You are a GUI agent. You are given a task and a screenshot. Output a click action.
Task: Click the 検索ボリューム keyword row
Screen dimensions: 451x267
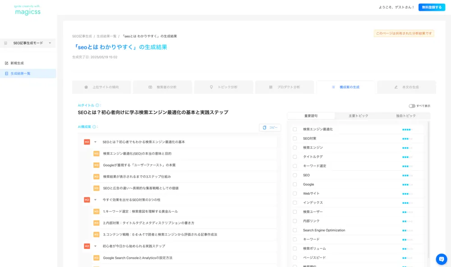357,249
